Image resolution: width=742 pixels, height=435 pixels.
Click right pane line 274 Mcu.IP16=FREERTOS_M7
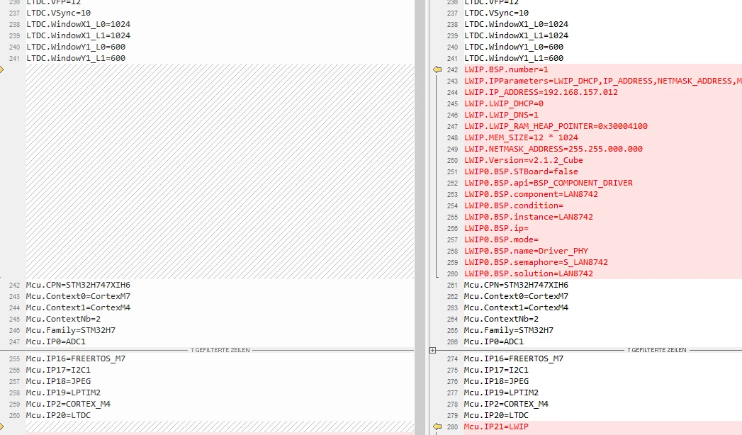[x=514, y=359]
